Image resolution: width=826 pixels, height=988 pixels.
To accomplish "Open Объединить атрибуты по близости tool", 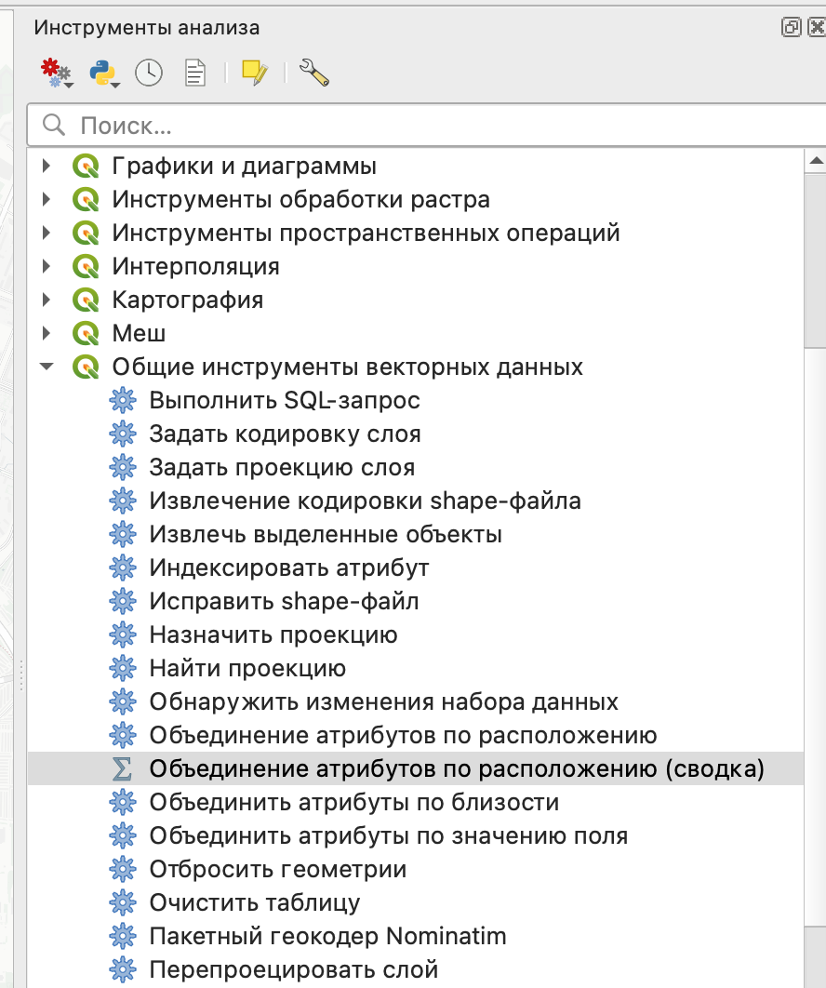I will [x=353, y=803].
